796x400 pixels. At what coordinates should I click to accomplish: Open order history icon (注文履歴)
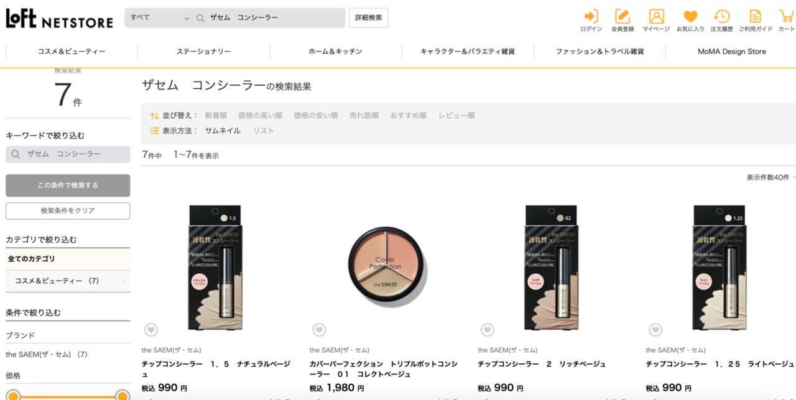pyautogui.click(x=721, y=20)
